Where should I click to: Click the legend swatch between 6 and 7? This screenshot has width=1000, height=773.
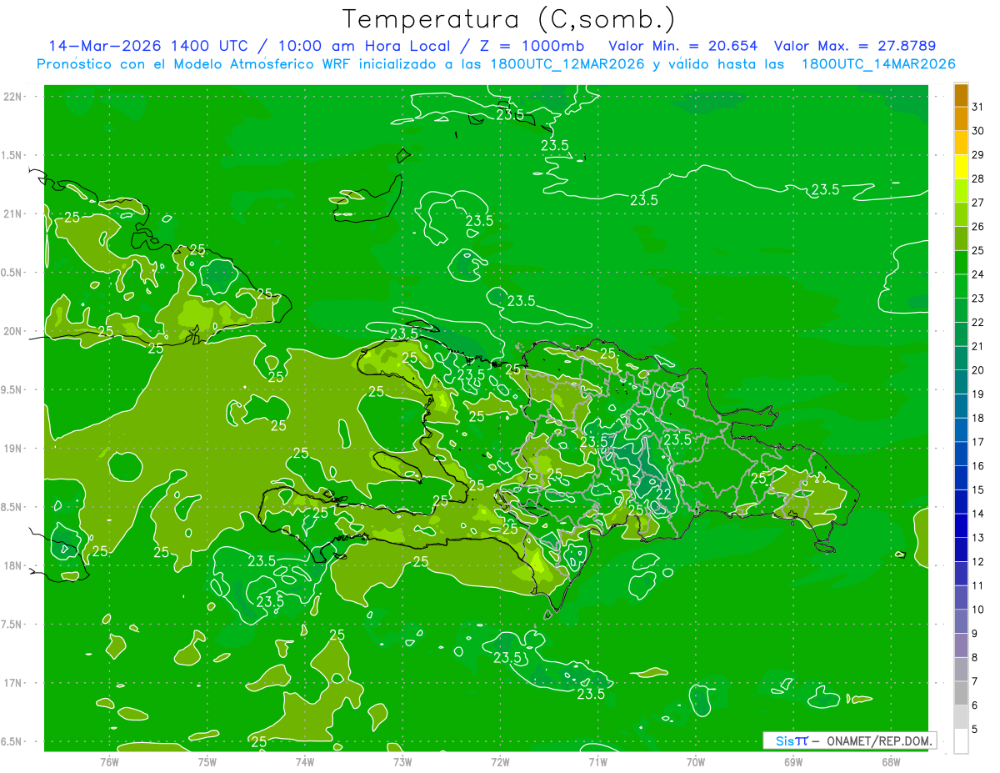click(961, 694)
